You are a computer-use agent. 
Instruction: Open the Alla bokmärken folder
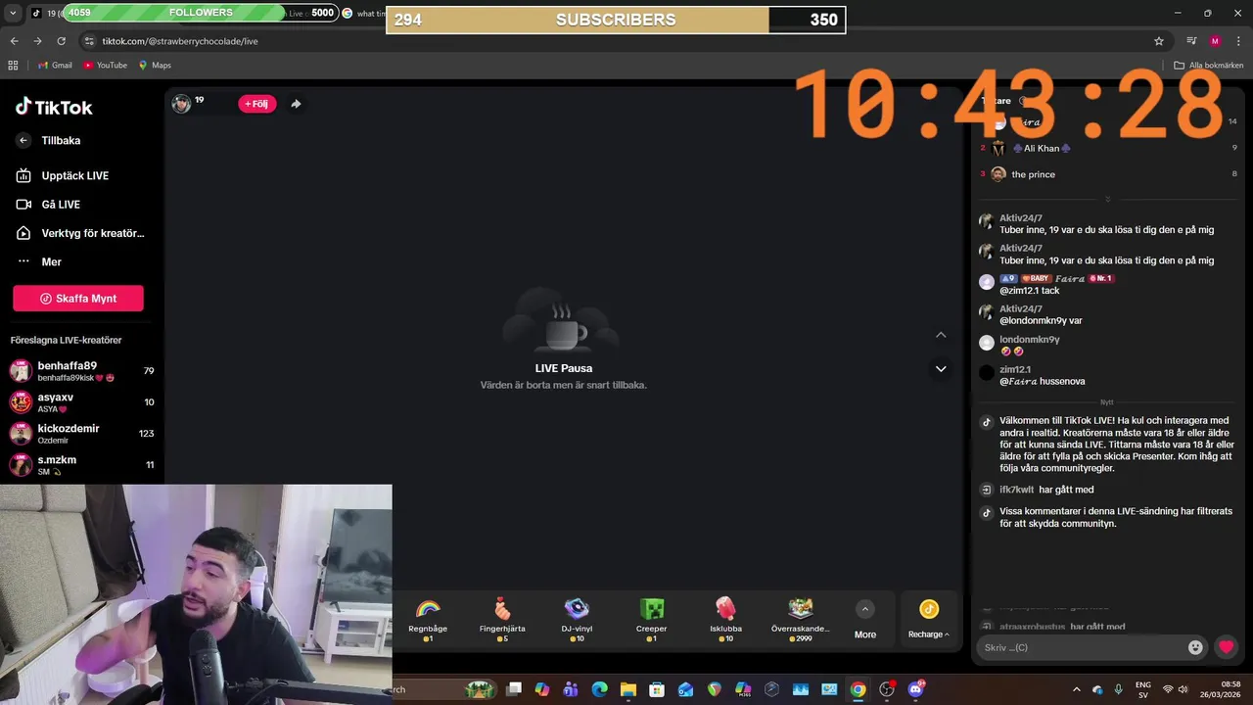pos(1209,66)
